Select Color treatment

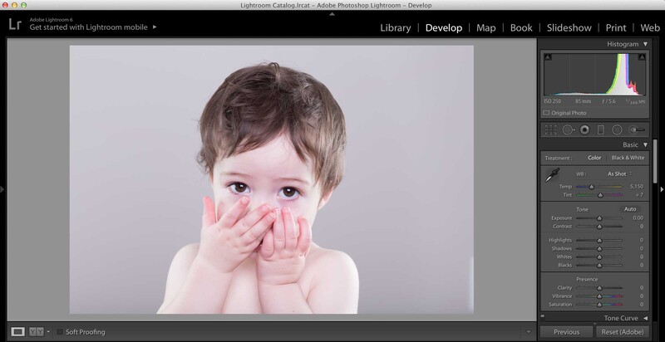coord(594,158)
